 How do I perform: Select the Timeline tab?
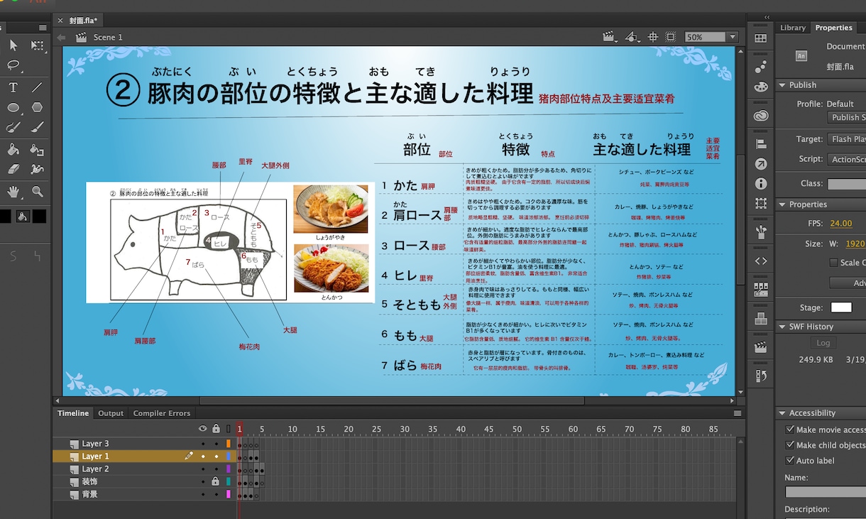(73, 413)
